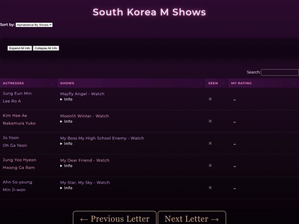Image resolution: width=299 pixels, height=224 pixels.
Task: Click the seen X mark for My Dear Friend
Action: click(x=210, y=165)
